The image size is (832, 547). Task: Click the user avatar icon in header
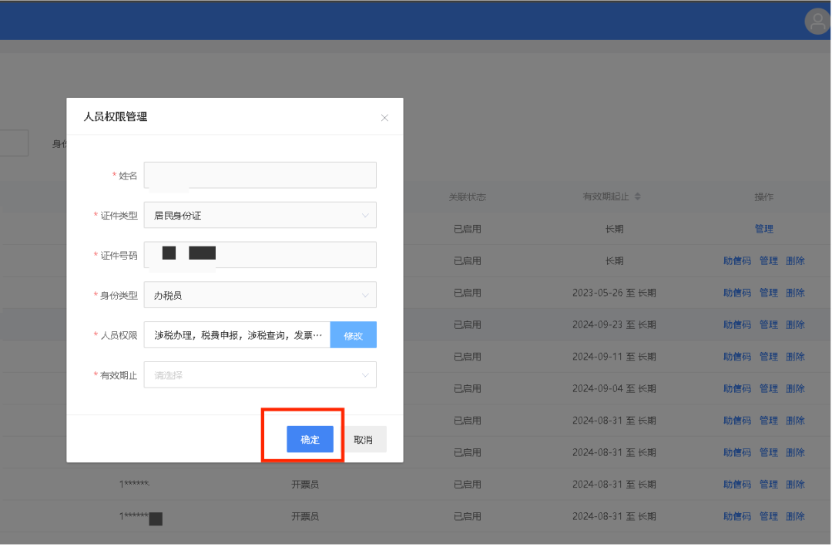[817, 22]
